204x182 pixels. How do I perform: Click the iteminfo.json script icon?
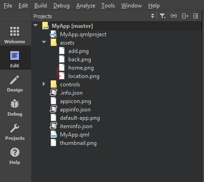tap(53, 126)
